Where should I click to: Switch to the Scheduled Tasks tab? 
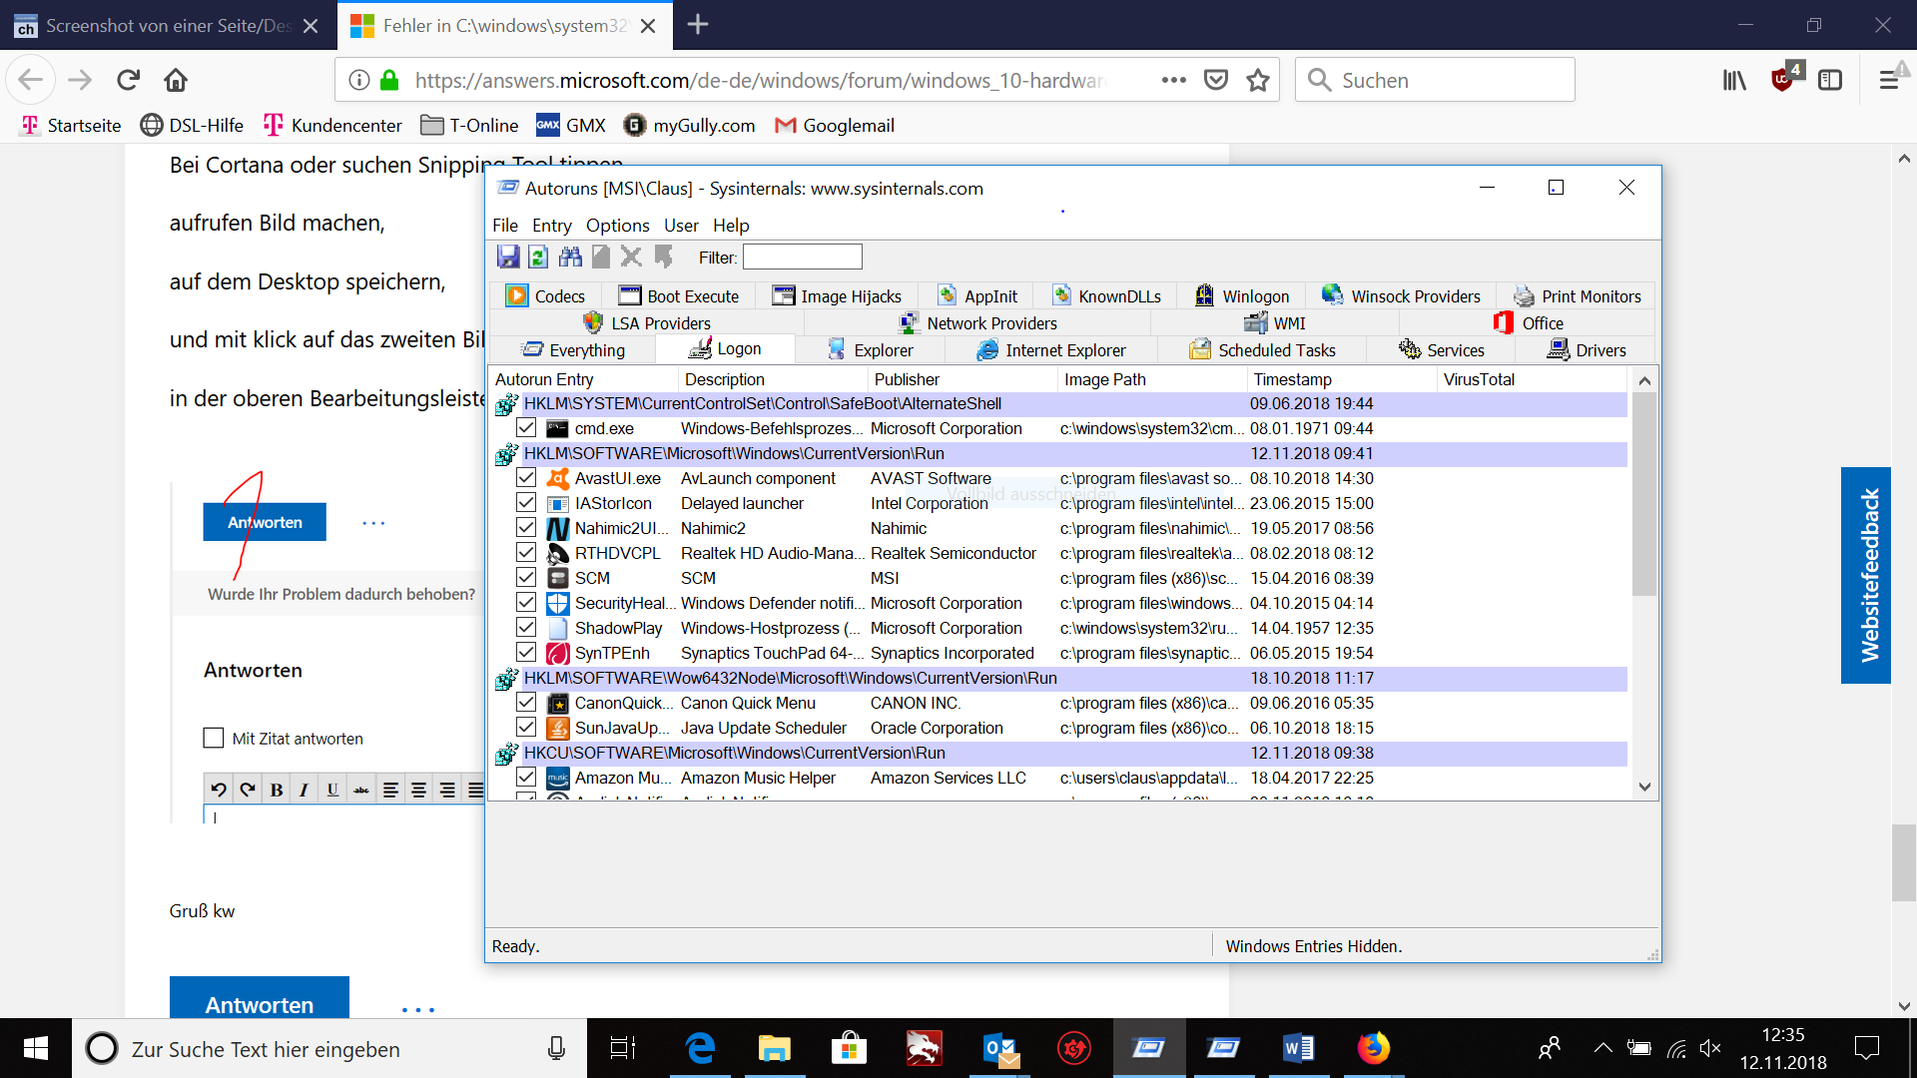tap(1276, 348)
